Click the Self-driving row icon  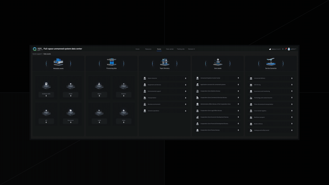(251, 85)
